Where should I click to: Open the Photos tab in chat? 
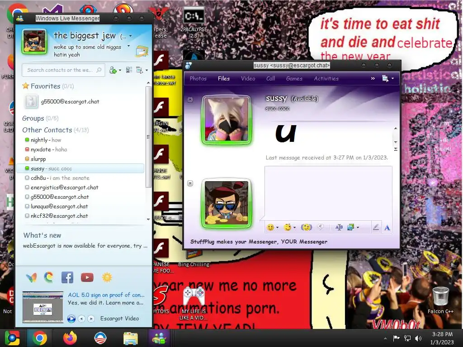[198, 79]
